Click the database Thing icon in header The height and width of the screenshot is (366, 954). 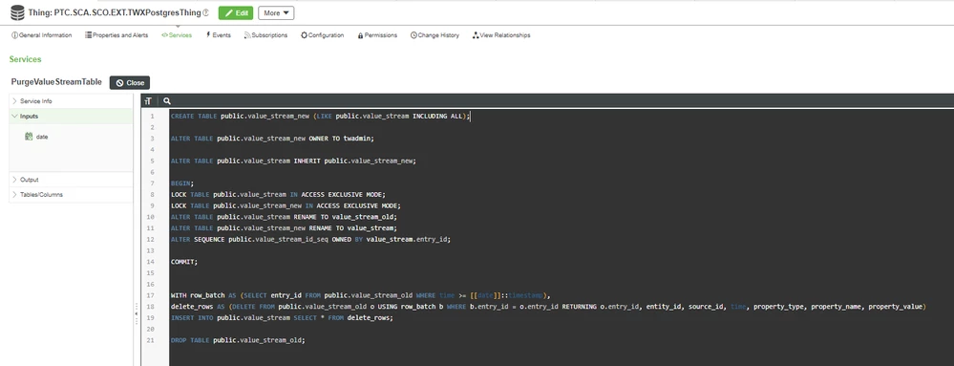pos(17,12)
